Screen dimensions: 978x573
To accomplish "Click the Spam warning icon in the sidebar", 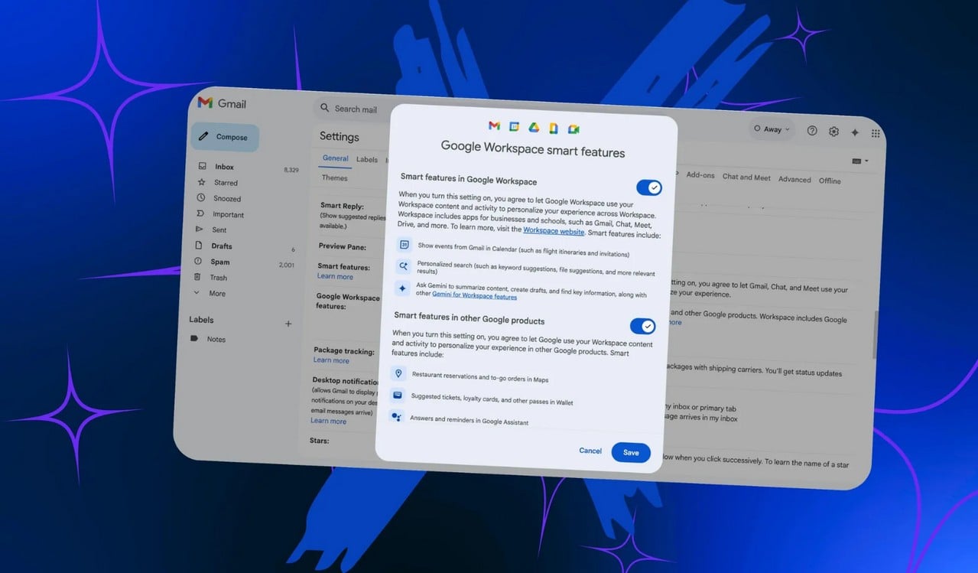I will (x=198, y=261).
